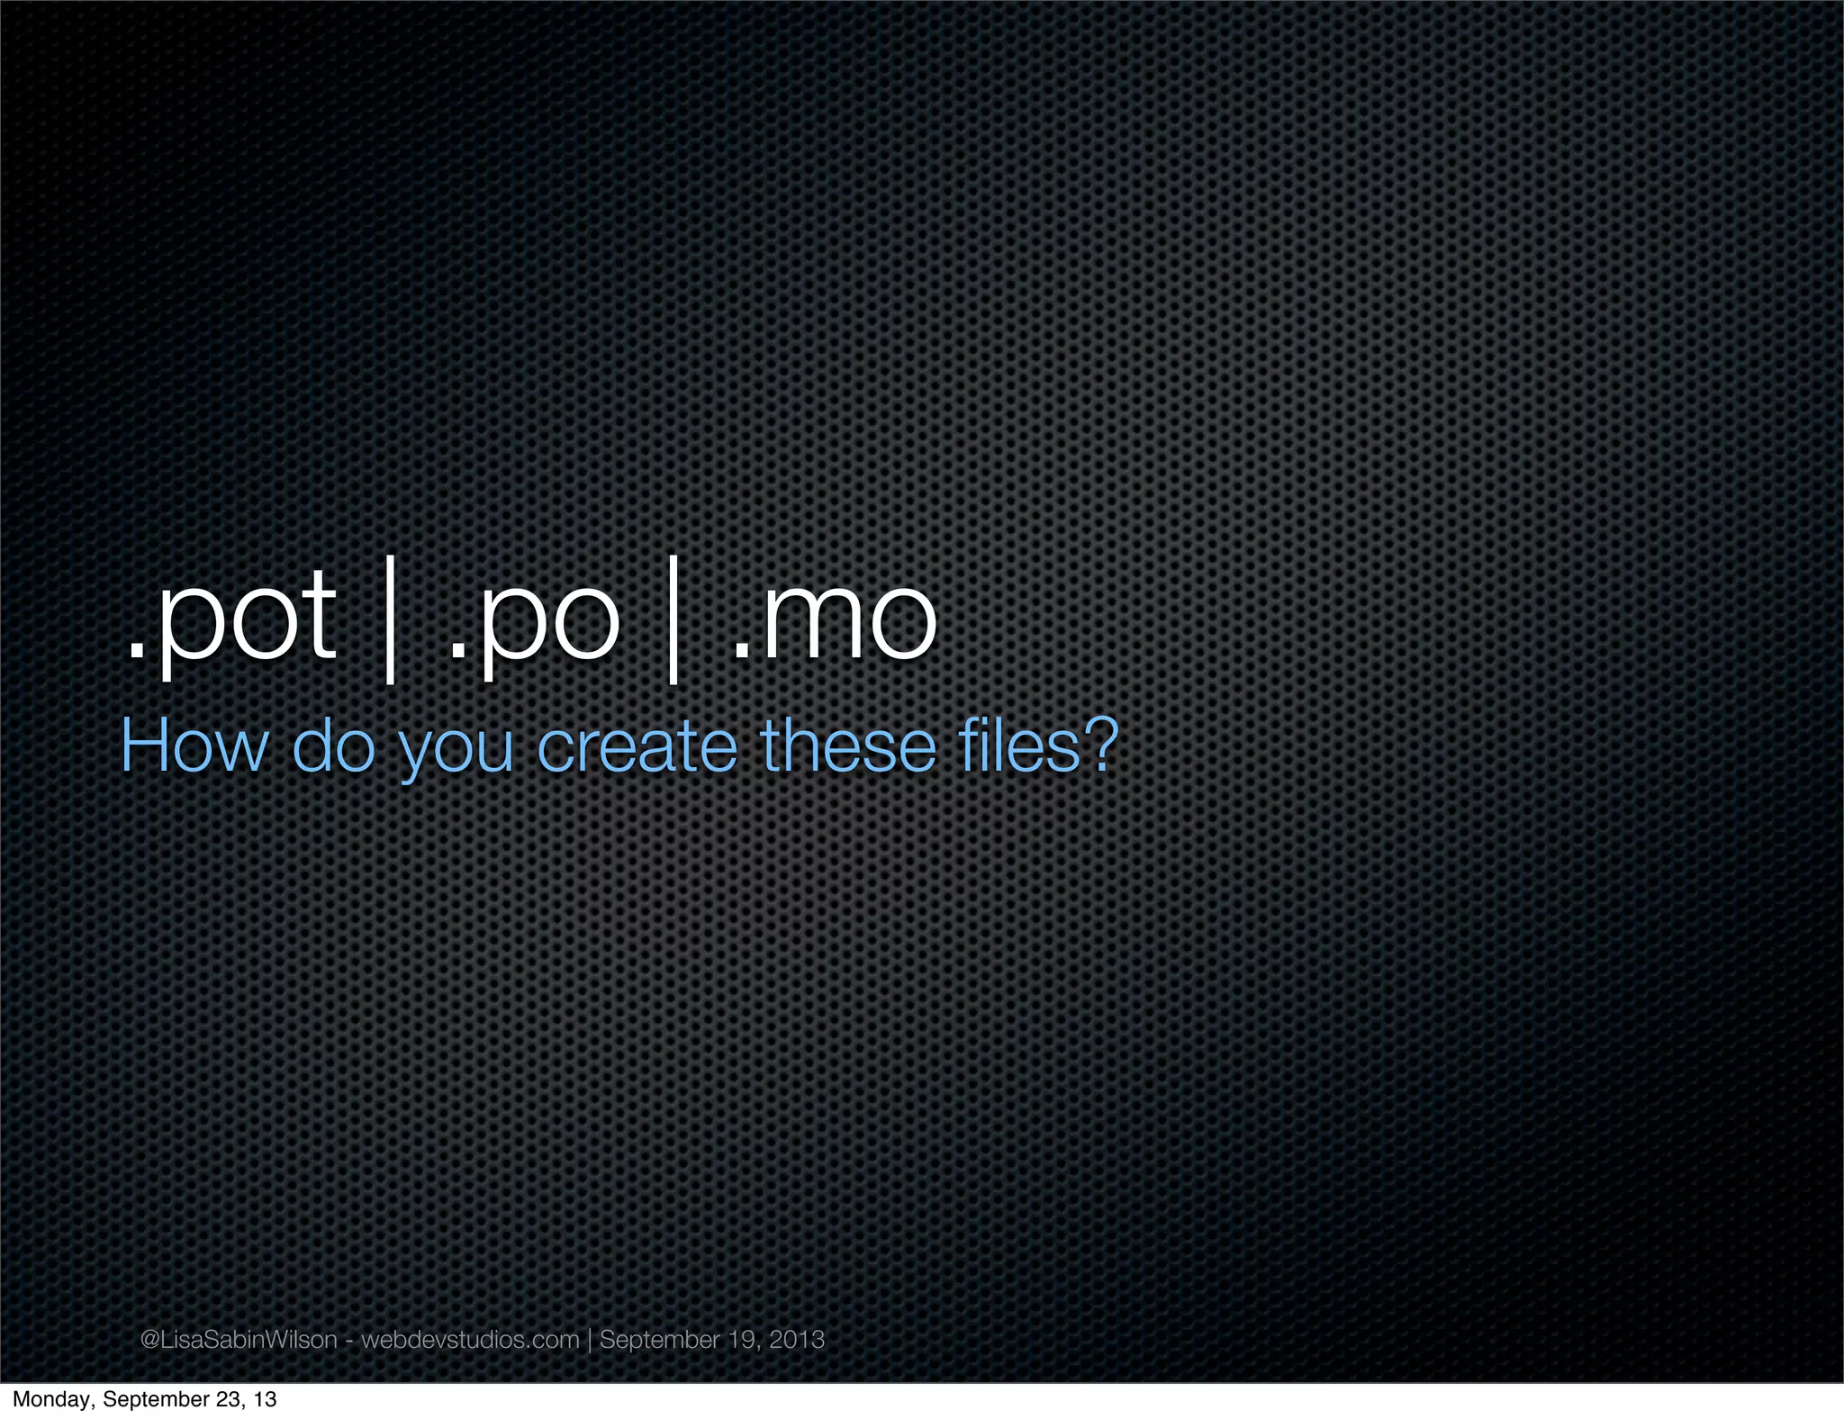Click the footer "@LisaSabinWilson - webdevstudios.com | September 19, 2013"

pos(483,1340)
